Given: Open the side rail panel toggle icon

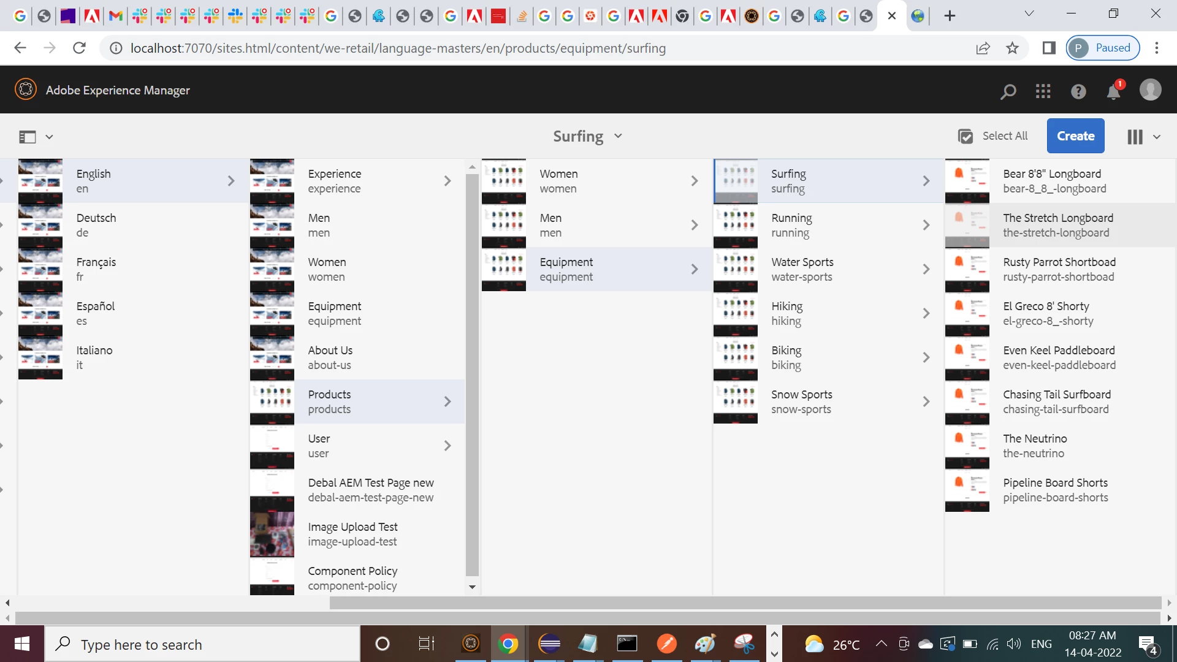Looking at the screenshot, I should [x=28, y=137].
